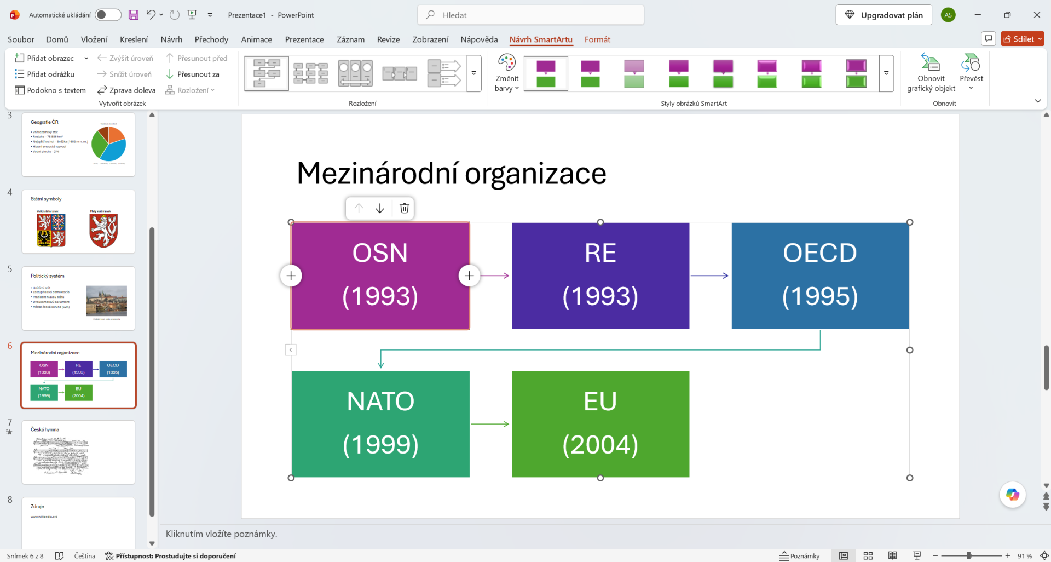
Task: Start presentation from beginning icon
Action: pos(192,15)
